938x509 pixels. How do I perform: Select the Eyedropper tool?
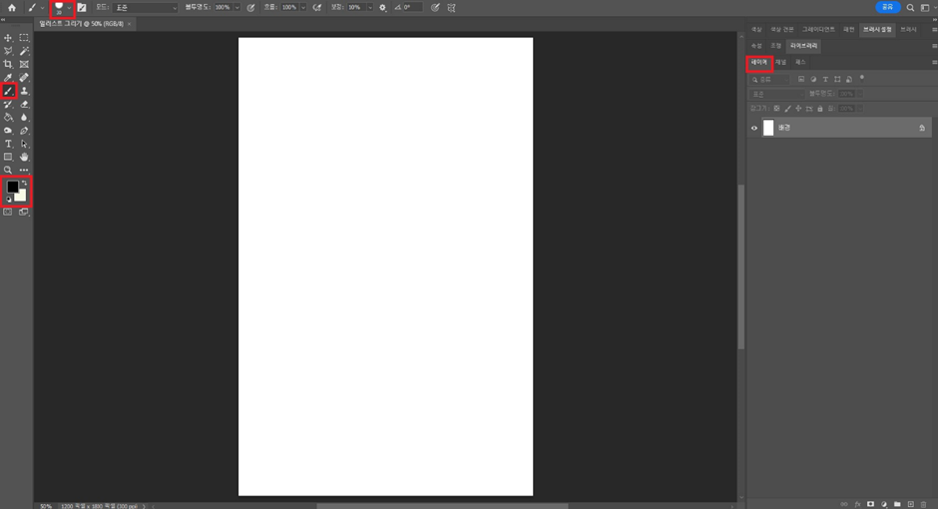coord(8,77)
